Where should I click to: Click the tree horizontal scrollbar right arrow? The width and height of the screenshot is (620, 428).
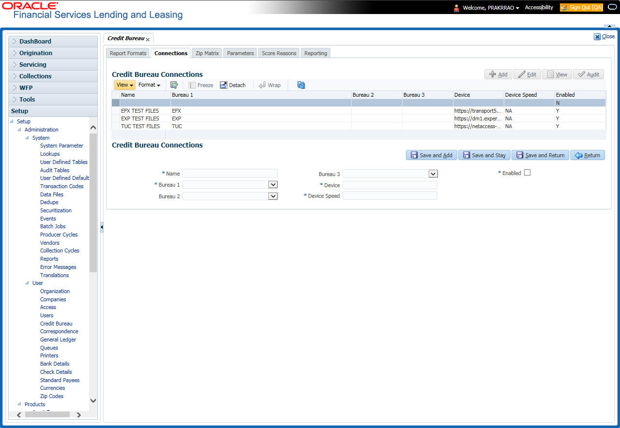pyautogui.click(x=79, y=415)
